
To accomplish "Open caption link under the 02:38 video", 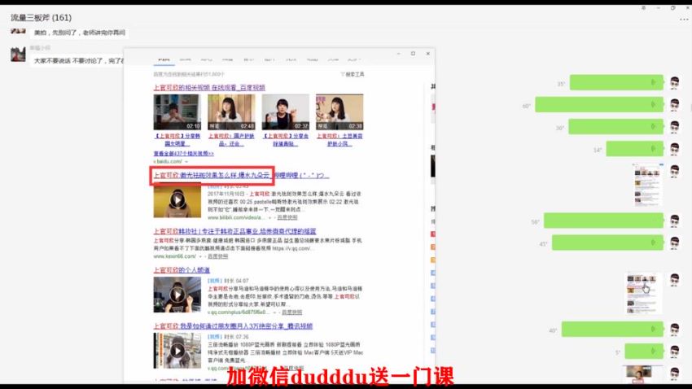I will coord(339,140).
